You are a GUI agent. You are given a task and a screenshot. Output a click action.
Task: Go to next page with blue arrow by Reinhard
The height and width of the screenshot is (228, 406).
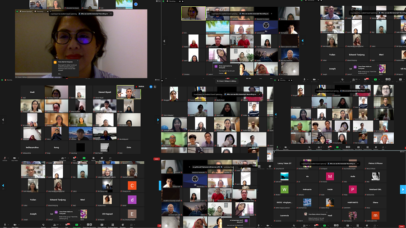click(403, 190)
